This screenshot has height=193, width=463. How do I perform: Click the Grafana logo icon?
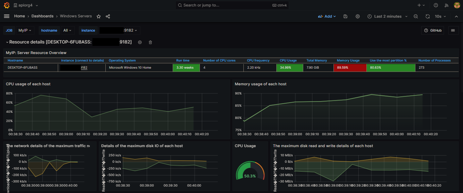tap(6, 5)
